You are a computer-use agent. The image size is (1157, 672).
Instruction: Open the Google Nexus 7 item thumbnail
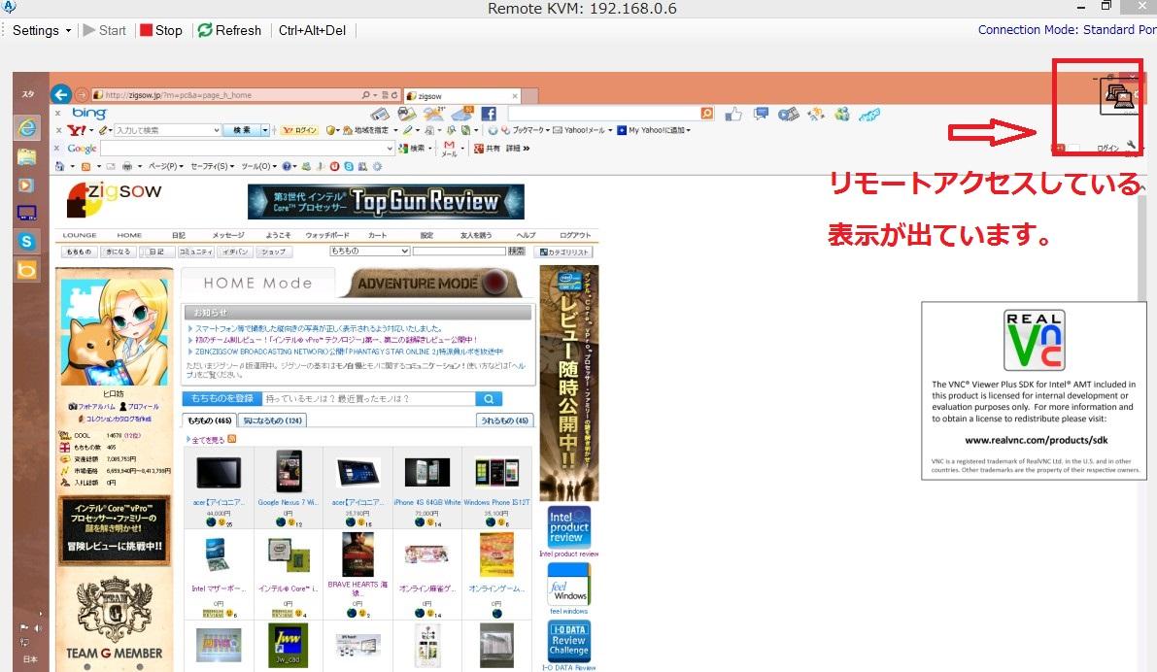[289, 472]
